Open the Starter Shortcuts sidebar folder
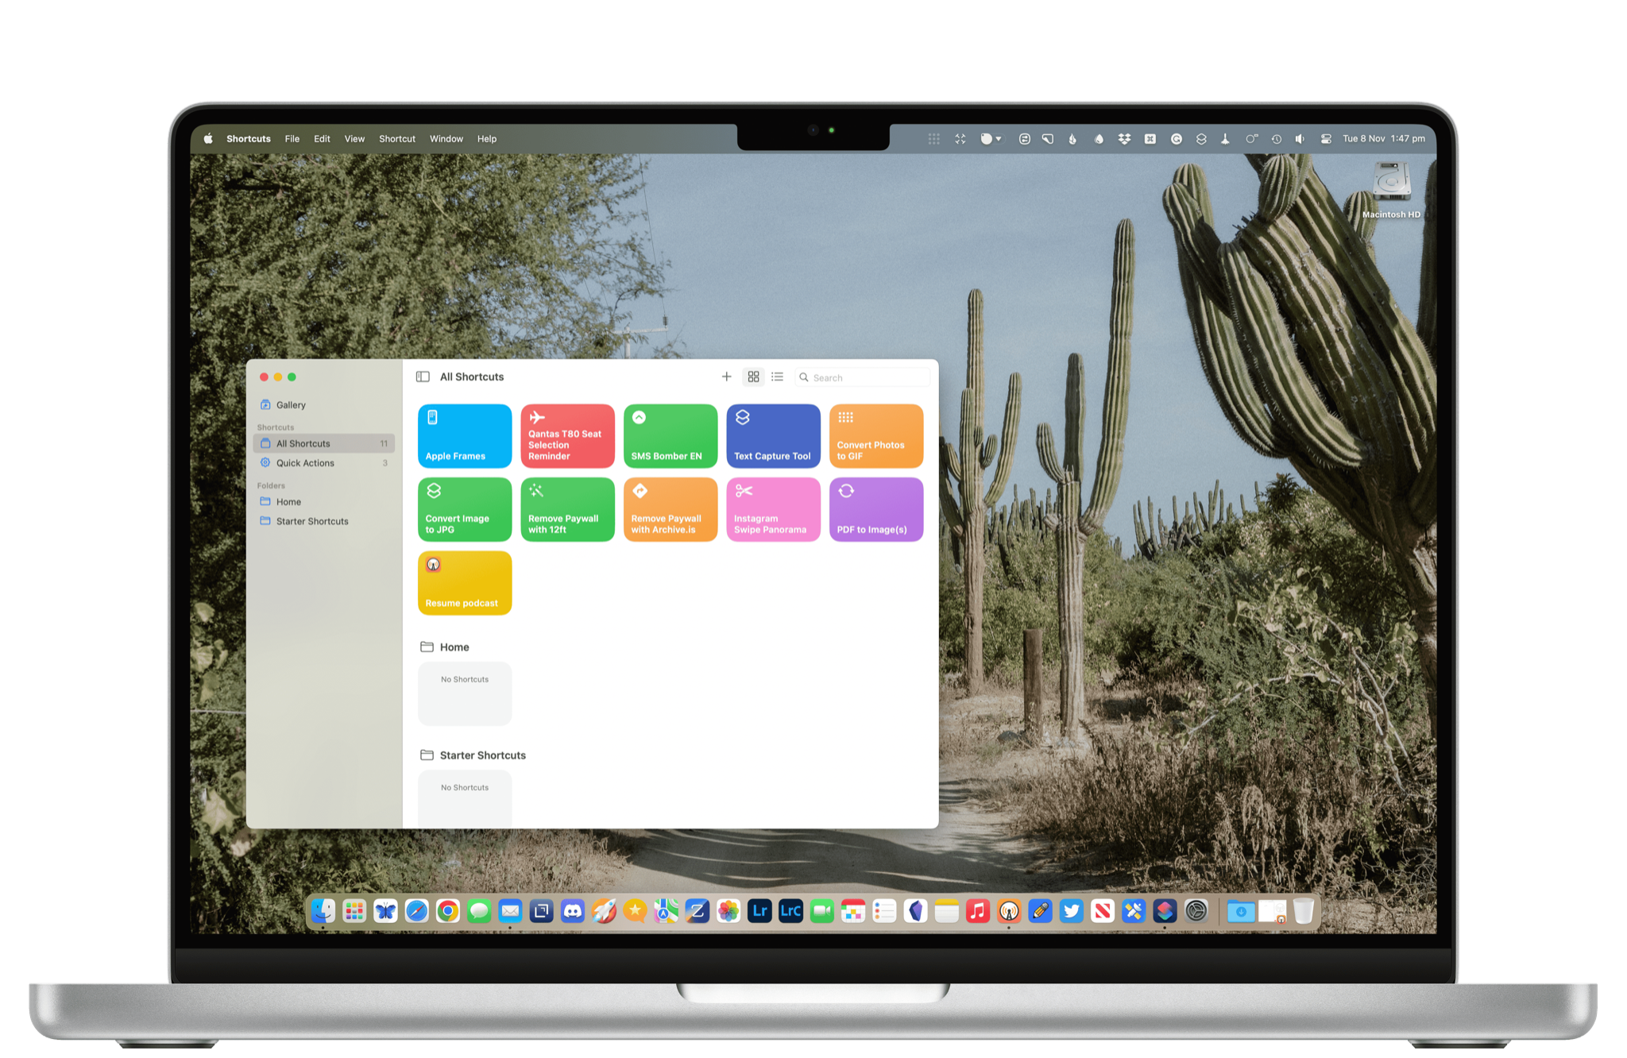This screenshot has height=1058, width=1627. [x=311, y=521]
